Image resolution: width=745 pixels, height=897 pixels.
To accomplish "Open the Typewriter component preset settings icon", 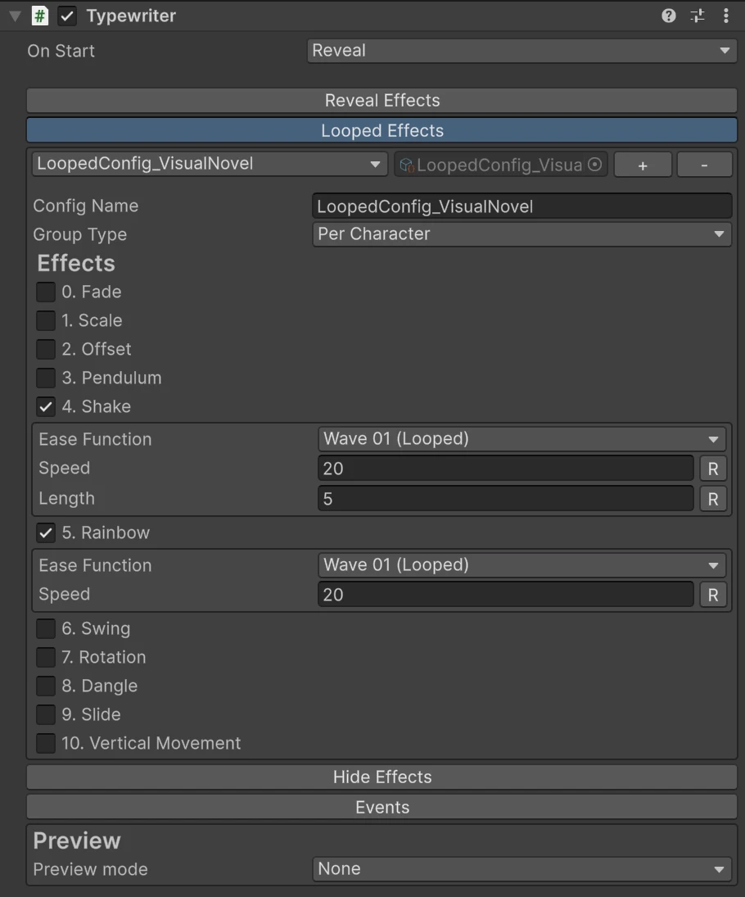I will click(698, 16).
